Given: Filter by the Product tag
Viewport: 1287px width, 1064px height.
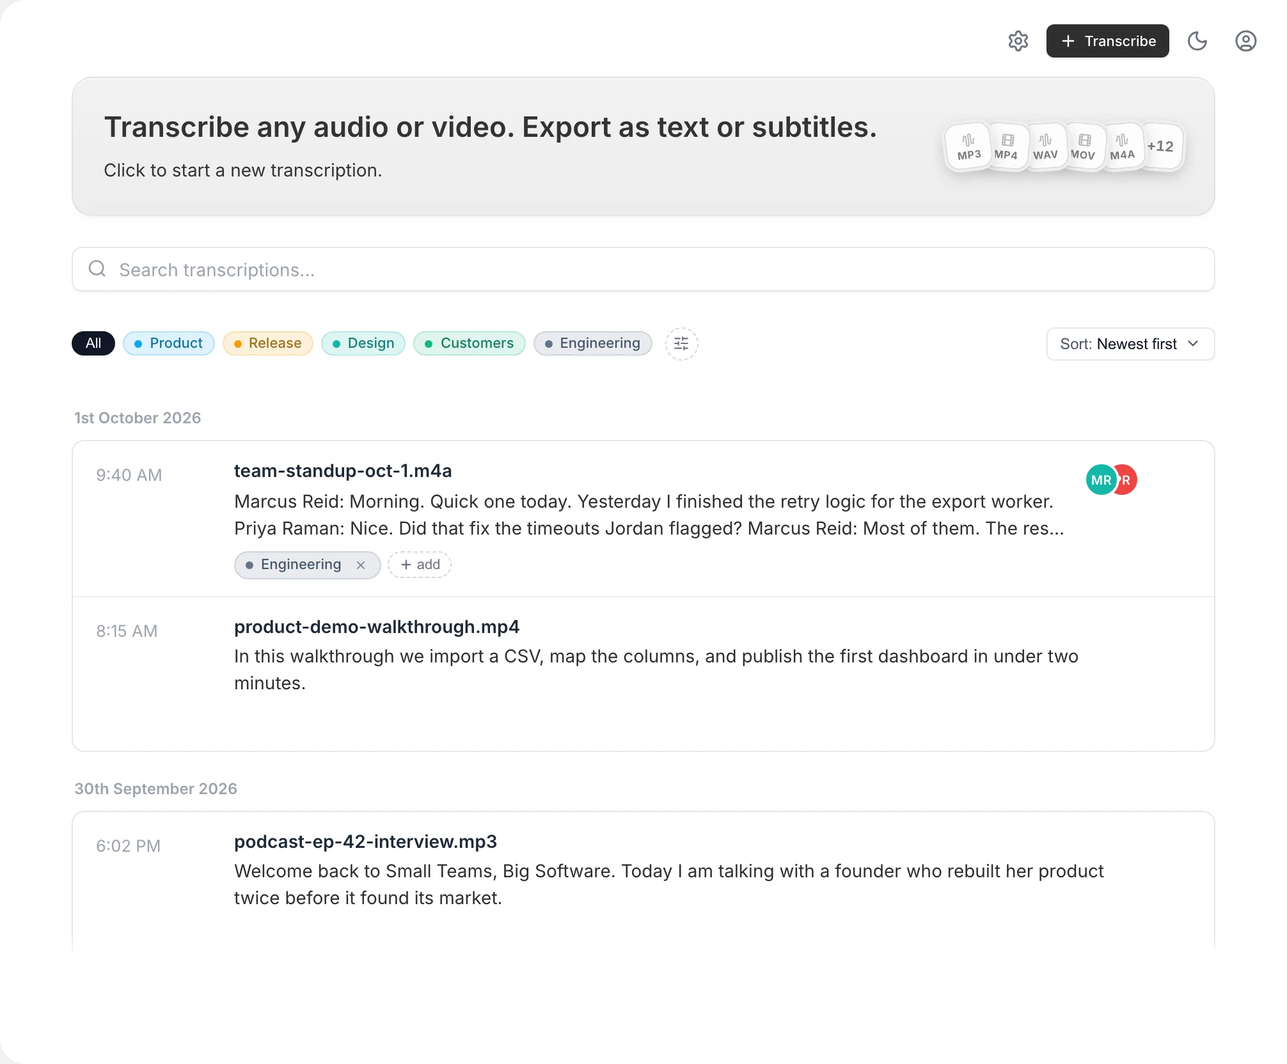Looking at the screenshot, I should point(168,343).
